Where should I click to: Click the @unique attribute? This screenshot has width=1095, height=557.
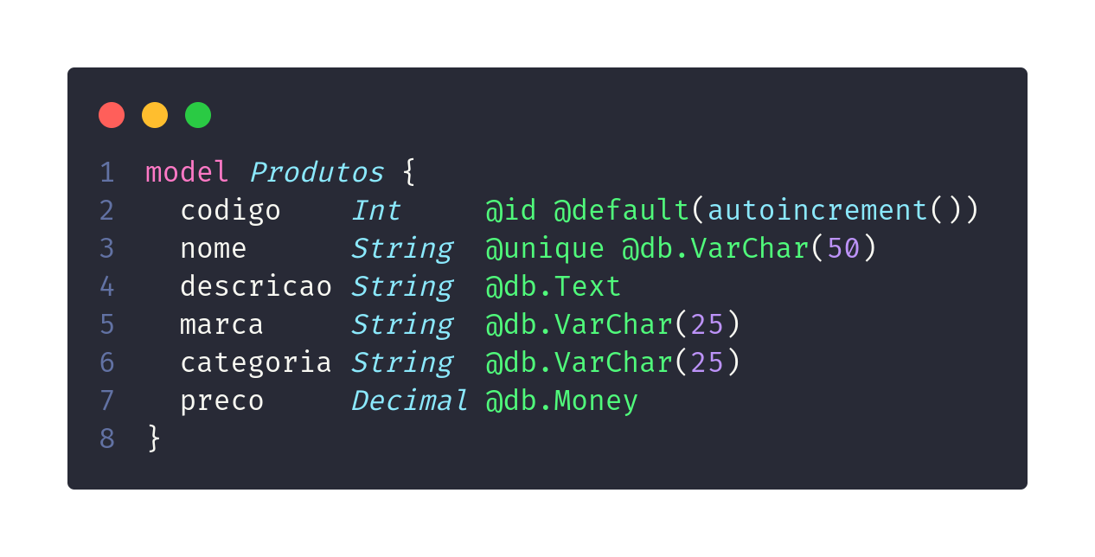(545, 248)
